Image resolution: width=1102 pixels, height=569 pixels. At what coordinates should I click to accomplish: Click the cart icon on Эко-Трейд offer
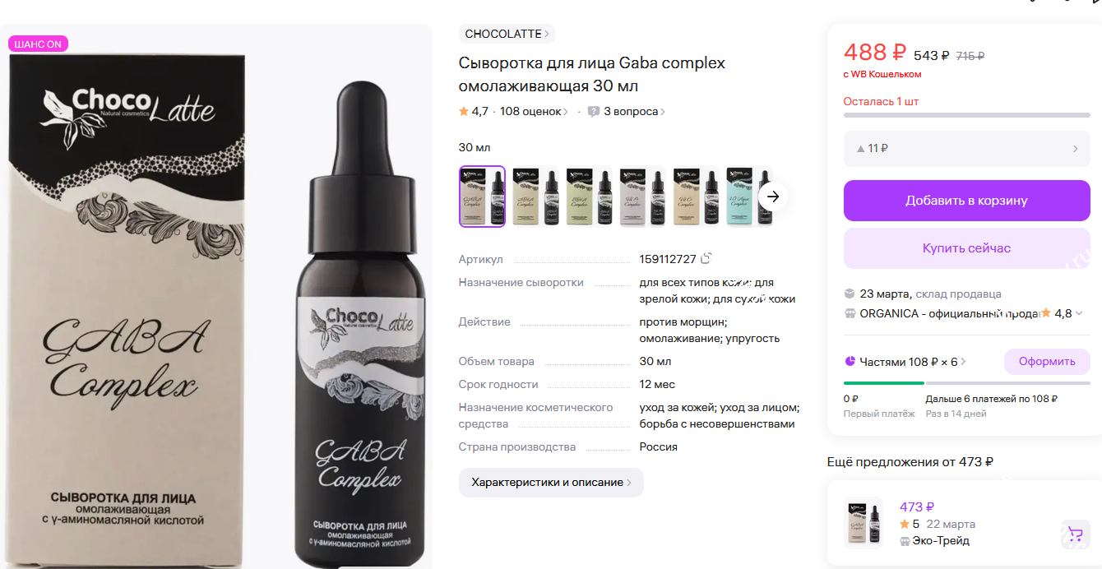(x=1075, y=534)
